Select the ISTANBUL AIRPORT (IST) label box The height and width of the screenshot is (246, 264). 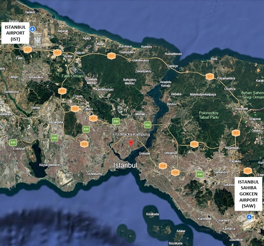point(15,33)
